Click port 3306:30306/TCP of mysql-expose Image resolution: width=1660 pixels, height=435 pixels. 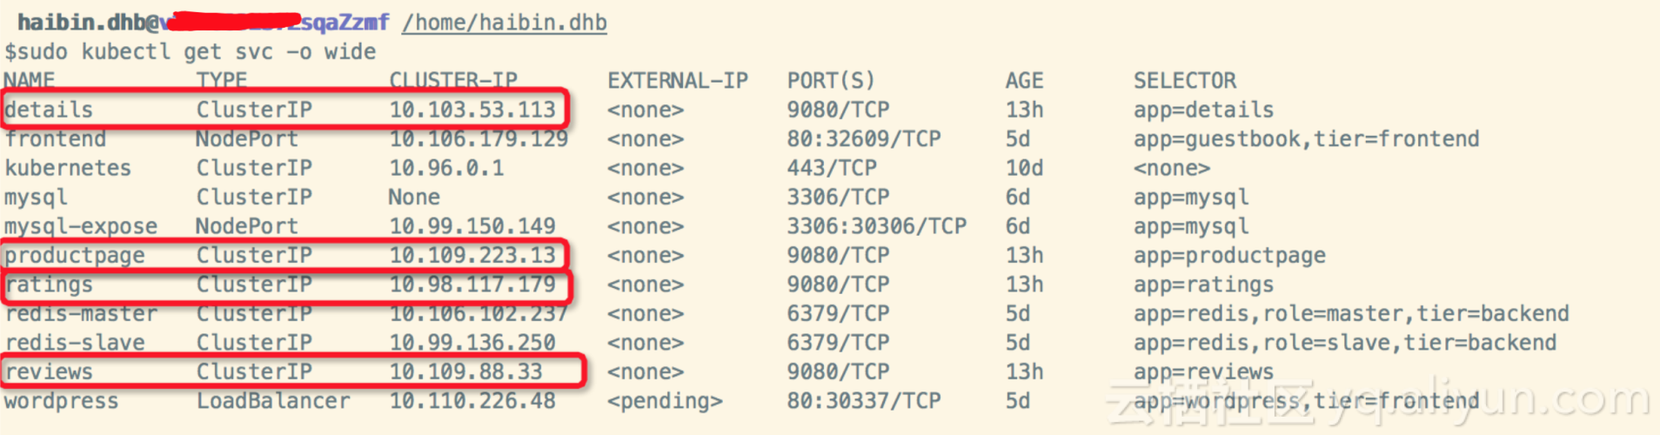pos(876,226)
